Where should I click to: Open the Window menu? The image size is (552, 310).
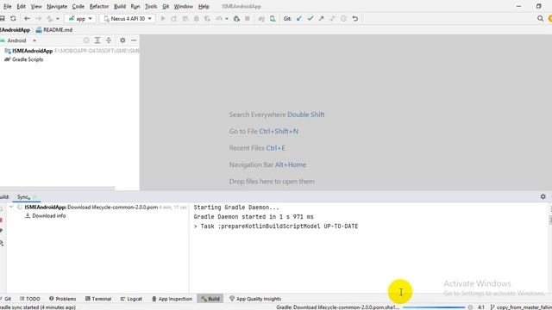(184, 6)
